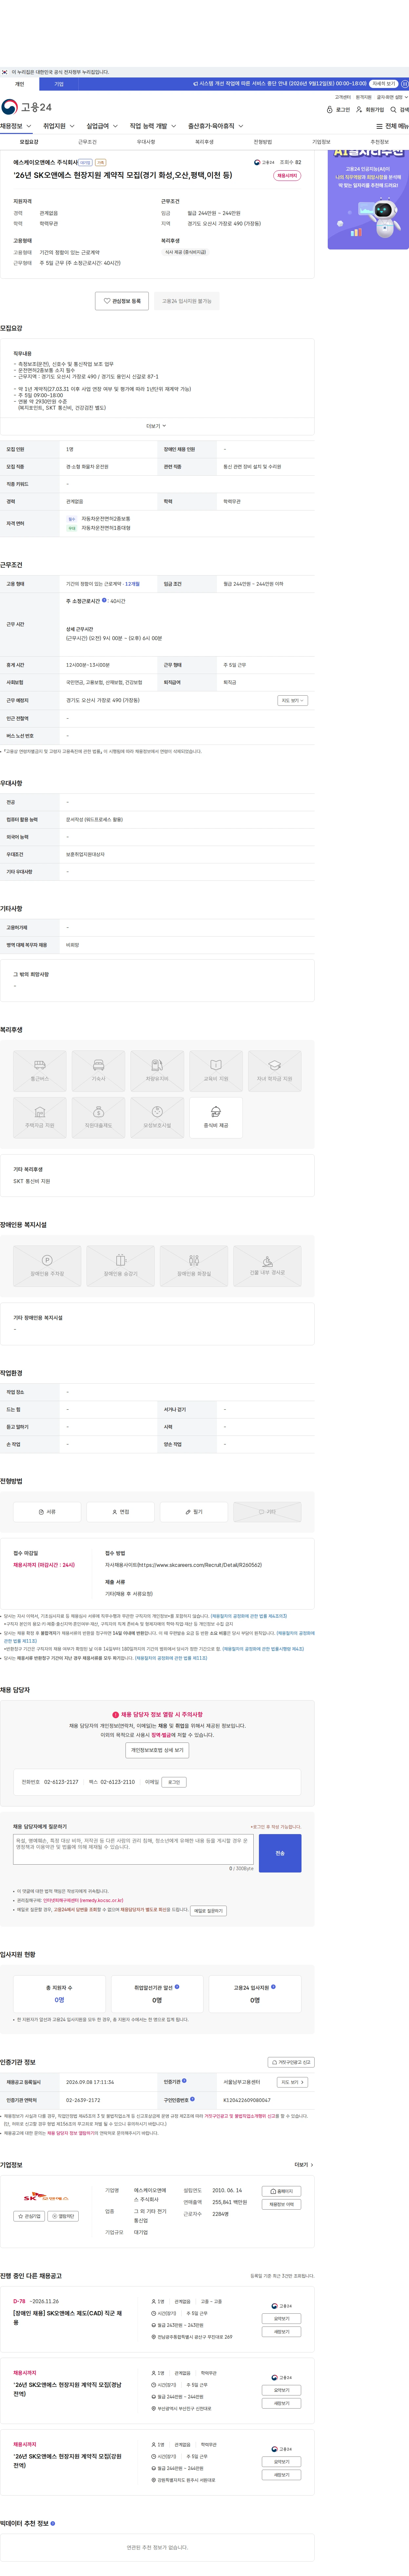
Task: Click 새창보기 for the 경남 전역 job
Action: point(281,2403)
